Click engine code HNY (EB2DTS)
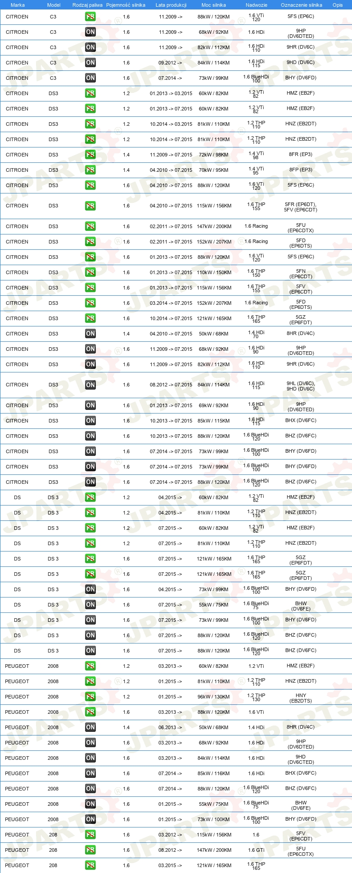Viewport: 352px width, 873px height. 301,698
